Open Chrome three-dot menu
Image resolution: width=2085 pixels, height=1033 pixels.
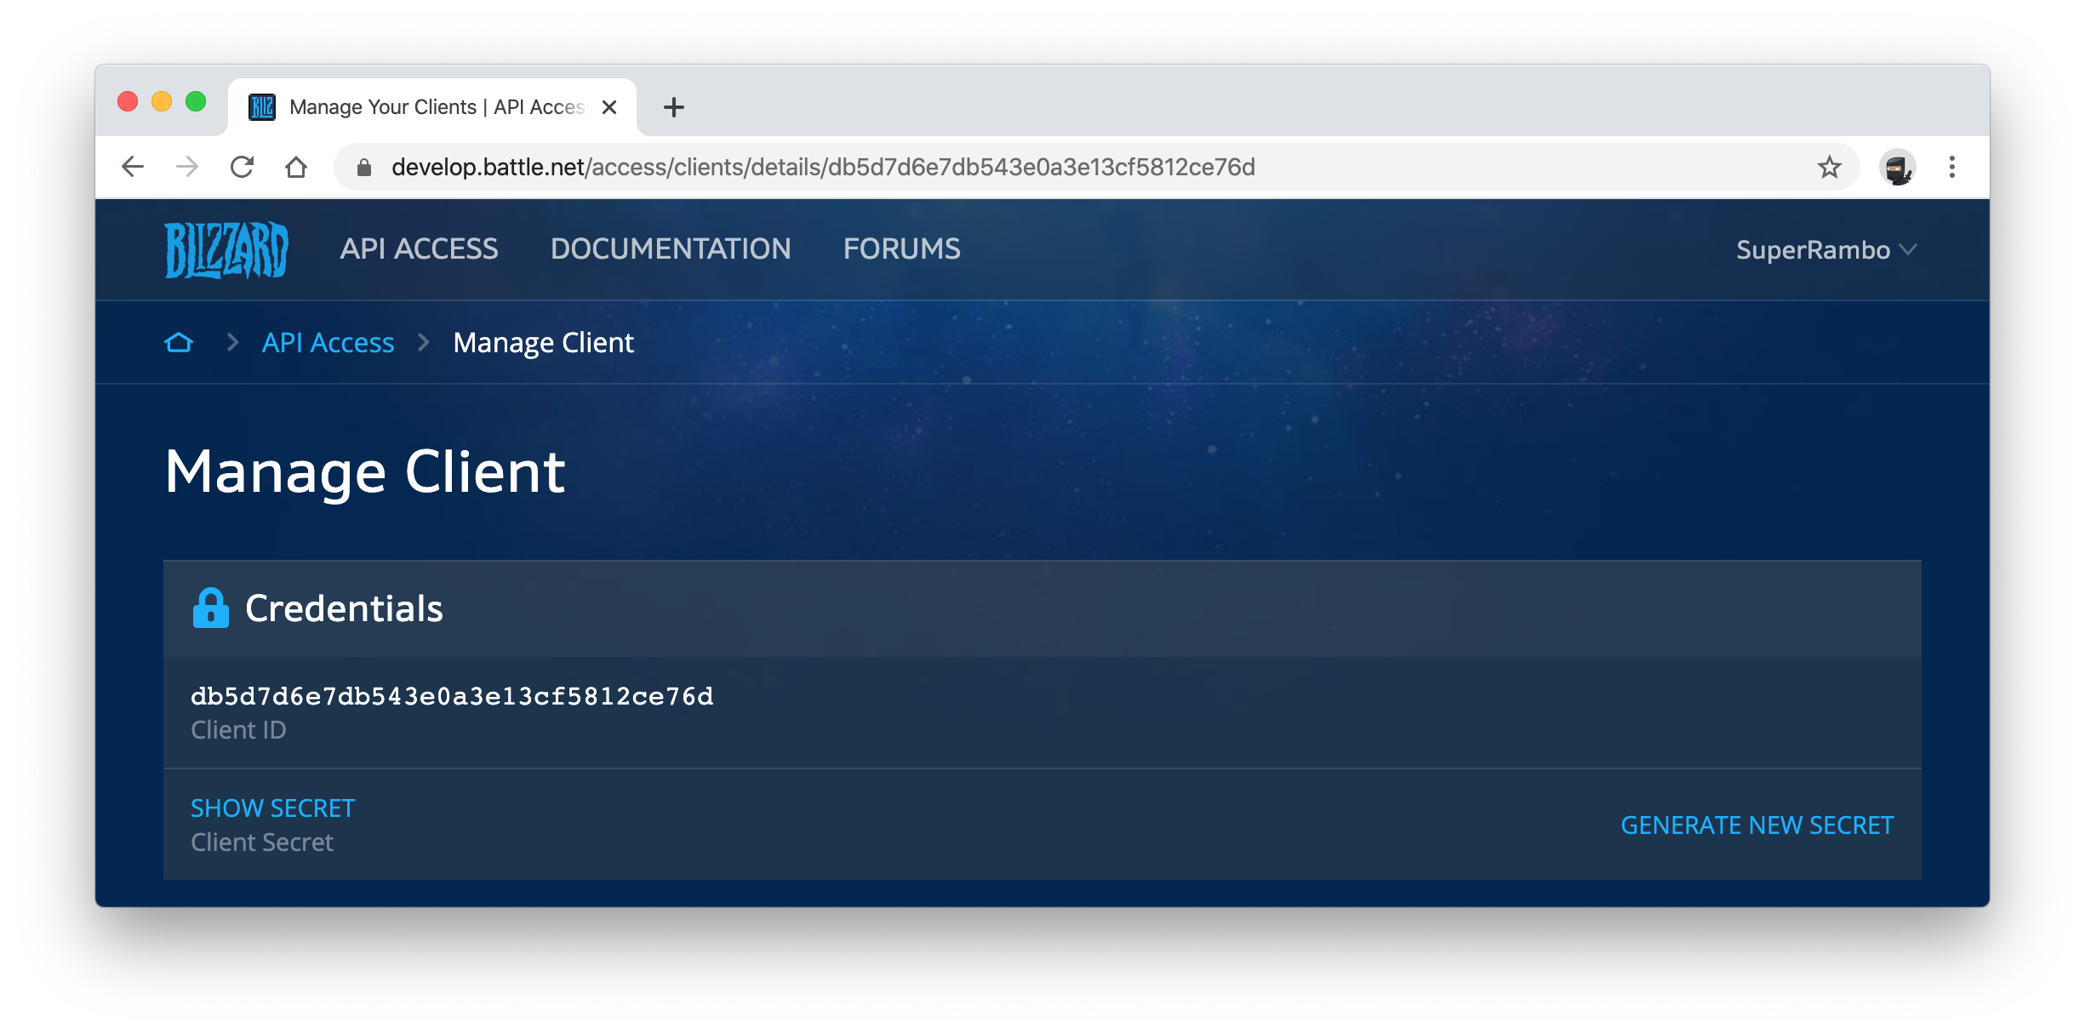click(x=1952, y=167)
